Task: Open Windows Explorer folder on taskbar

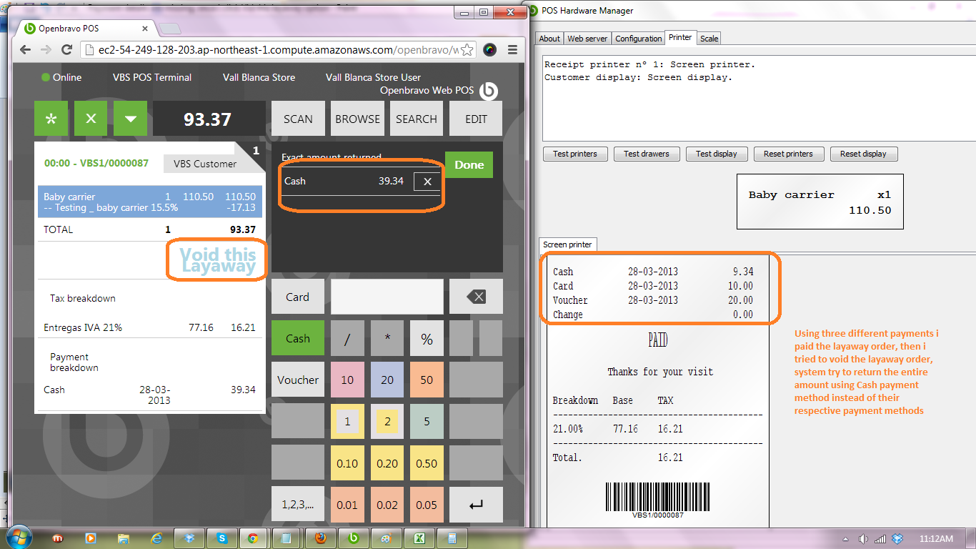Action: coord(124,538)
